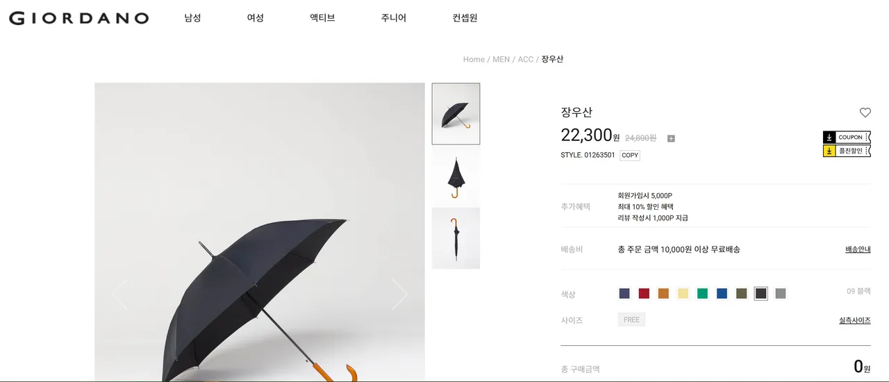
Task: Open Giordano logo homepage
Action: coord(78,18)
